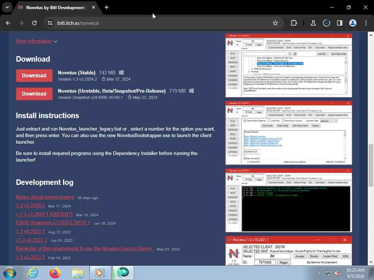This screenshot has width=374, height=280.
Task: Open the media player taskbar icon
Action: [100, 273]
